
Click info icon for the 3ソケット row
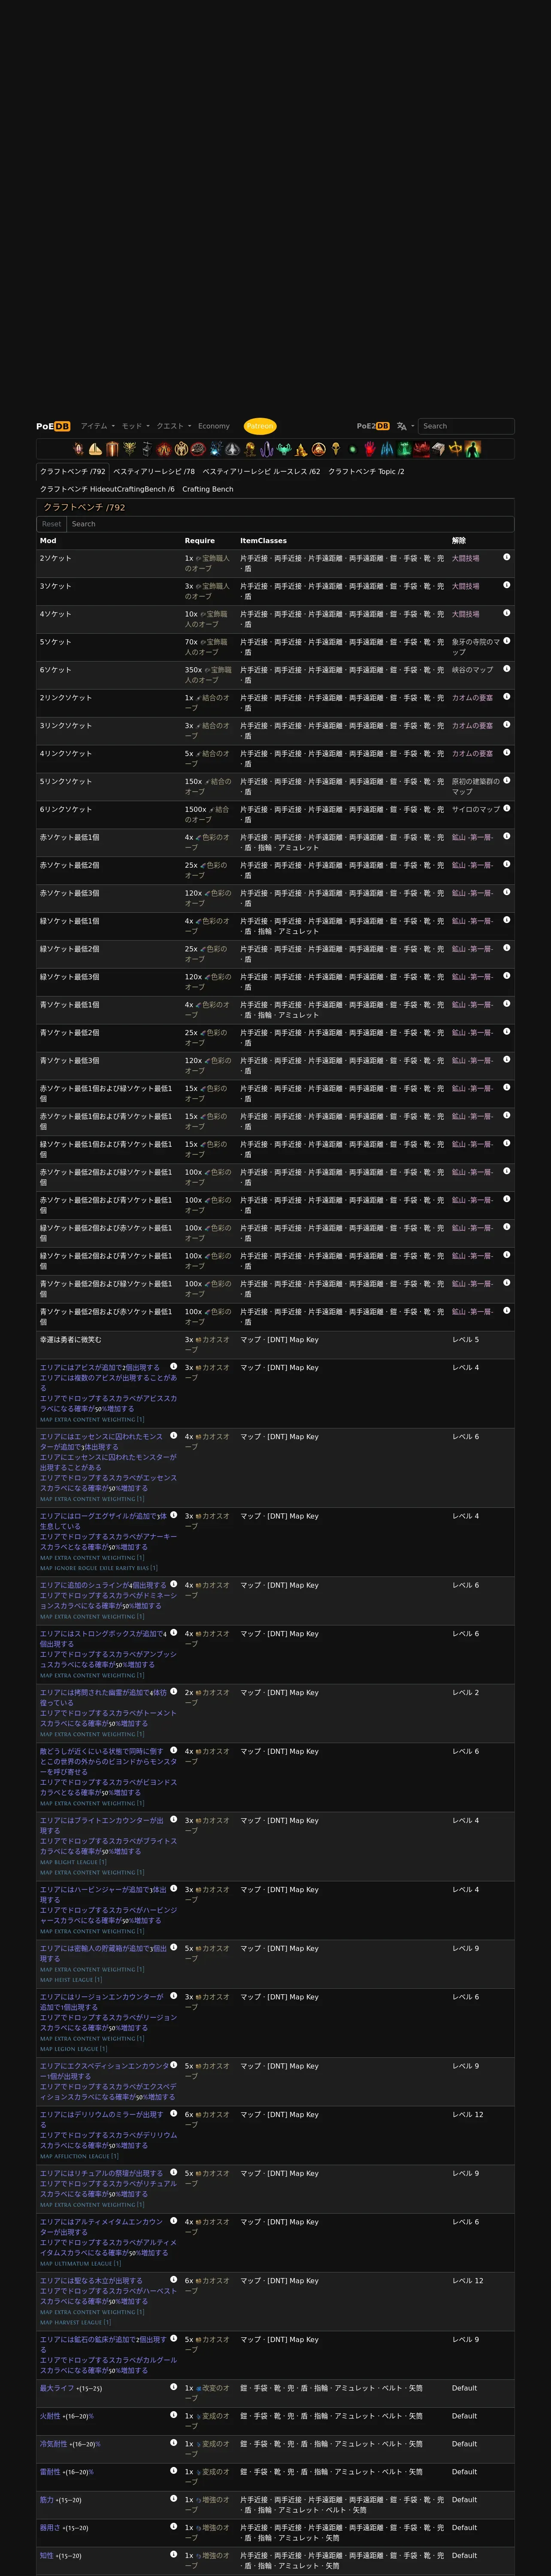pyautogui.click(x=507, y=585)
